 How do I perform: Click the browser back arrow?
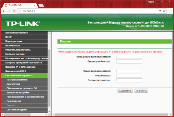coord(4,11)
